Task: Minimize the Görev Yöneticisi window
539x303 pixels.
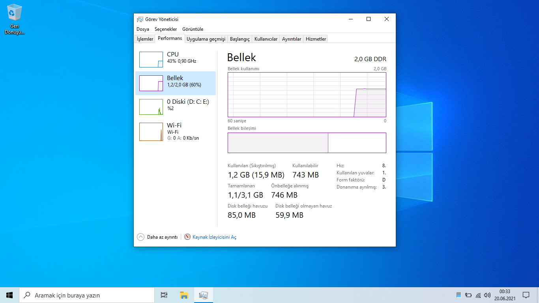Action: coord(350,19)
